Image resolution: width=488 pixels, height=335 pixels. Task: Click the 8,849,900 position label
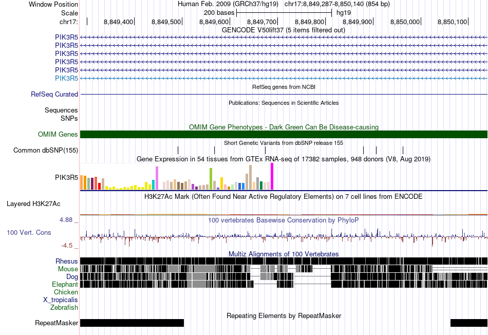pyautogui.click(x=358, y=22)
